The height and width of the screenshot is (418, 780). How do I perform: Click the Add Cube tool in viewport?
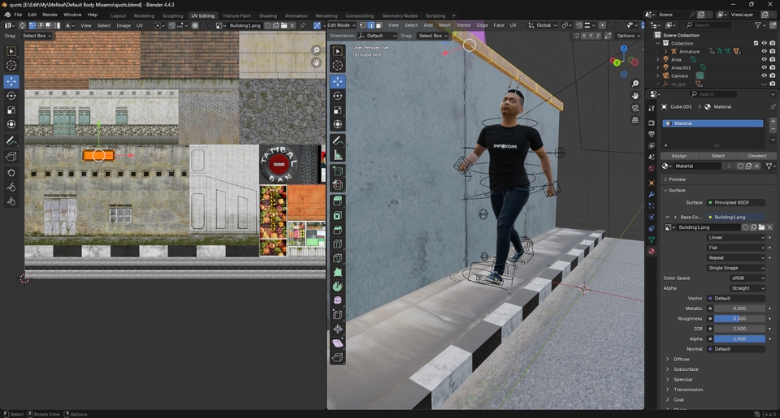338,172
